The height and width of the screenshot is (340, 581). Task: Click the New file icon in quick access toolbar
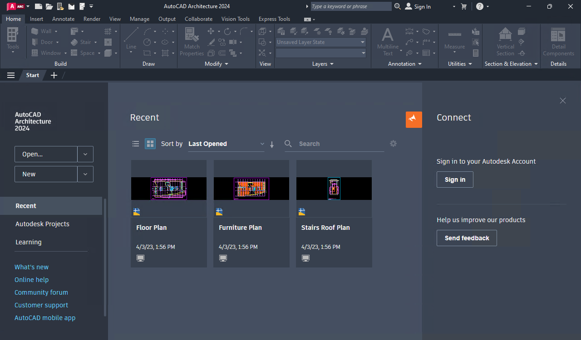tap(39, 6)
